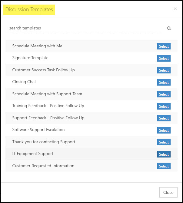Choose Select for IT Equipment Support
This screenshot has height=203, width=183.
pyautogui.click(x=164, y=154)
